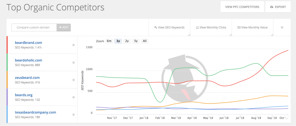The image size is (296, 126).
Task: Click the orange zeusbeard.com color bar
Action: [7, 80]
